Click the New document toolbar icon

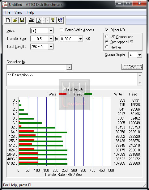pos(8,20)
